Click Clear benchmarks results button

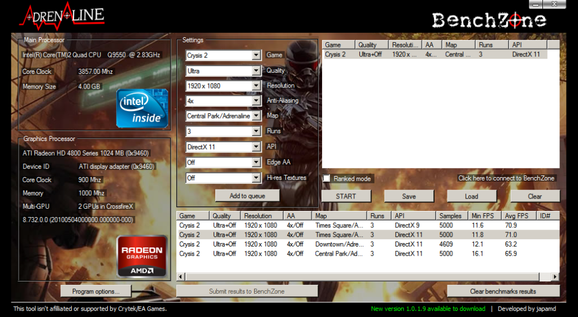503,291
